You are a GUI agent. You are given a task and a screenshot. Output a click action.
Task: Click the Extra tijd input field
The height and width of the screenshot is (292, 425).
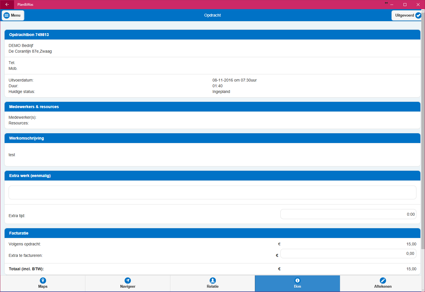point(348,214)
